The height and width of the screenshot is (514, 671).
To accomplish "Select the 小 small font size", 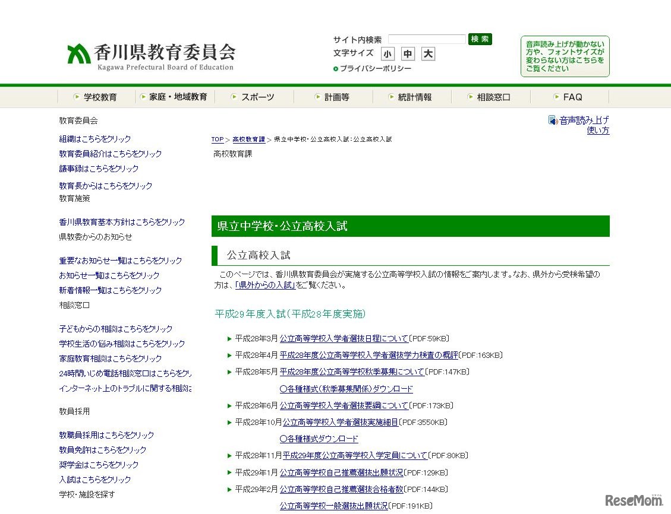I will point(388,54).
